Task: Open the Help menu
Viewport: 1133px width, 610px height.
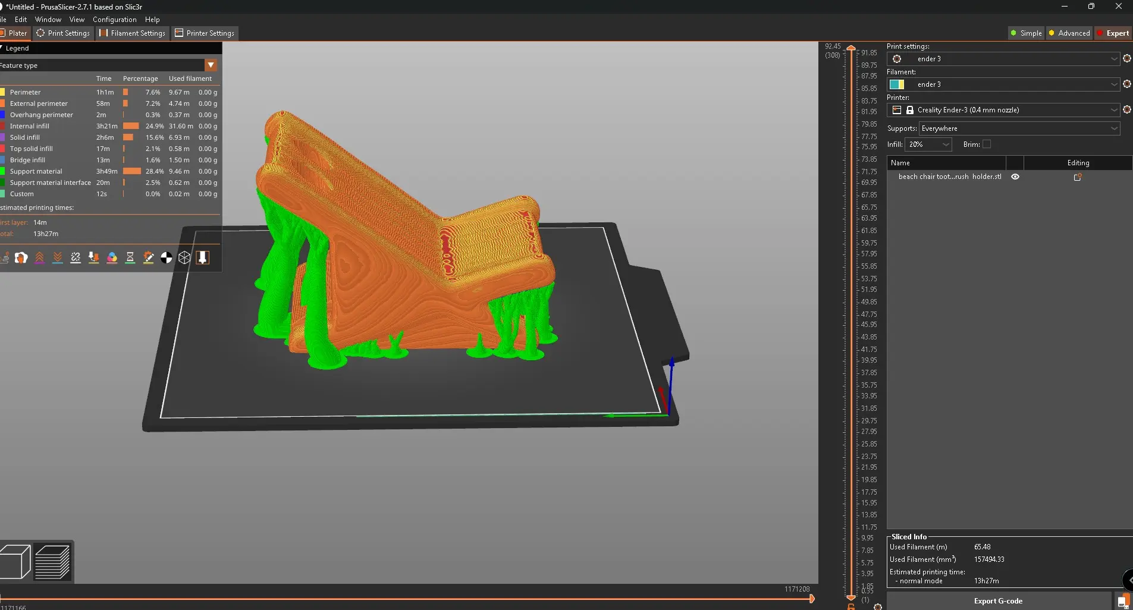Action: click(152, 20)
